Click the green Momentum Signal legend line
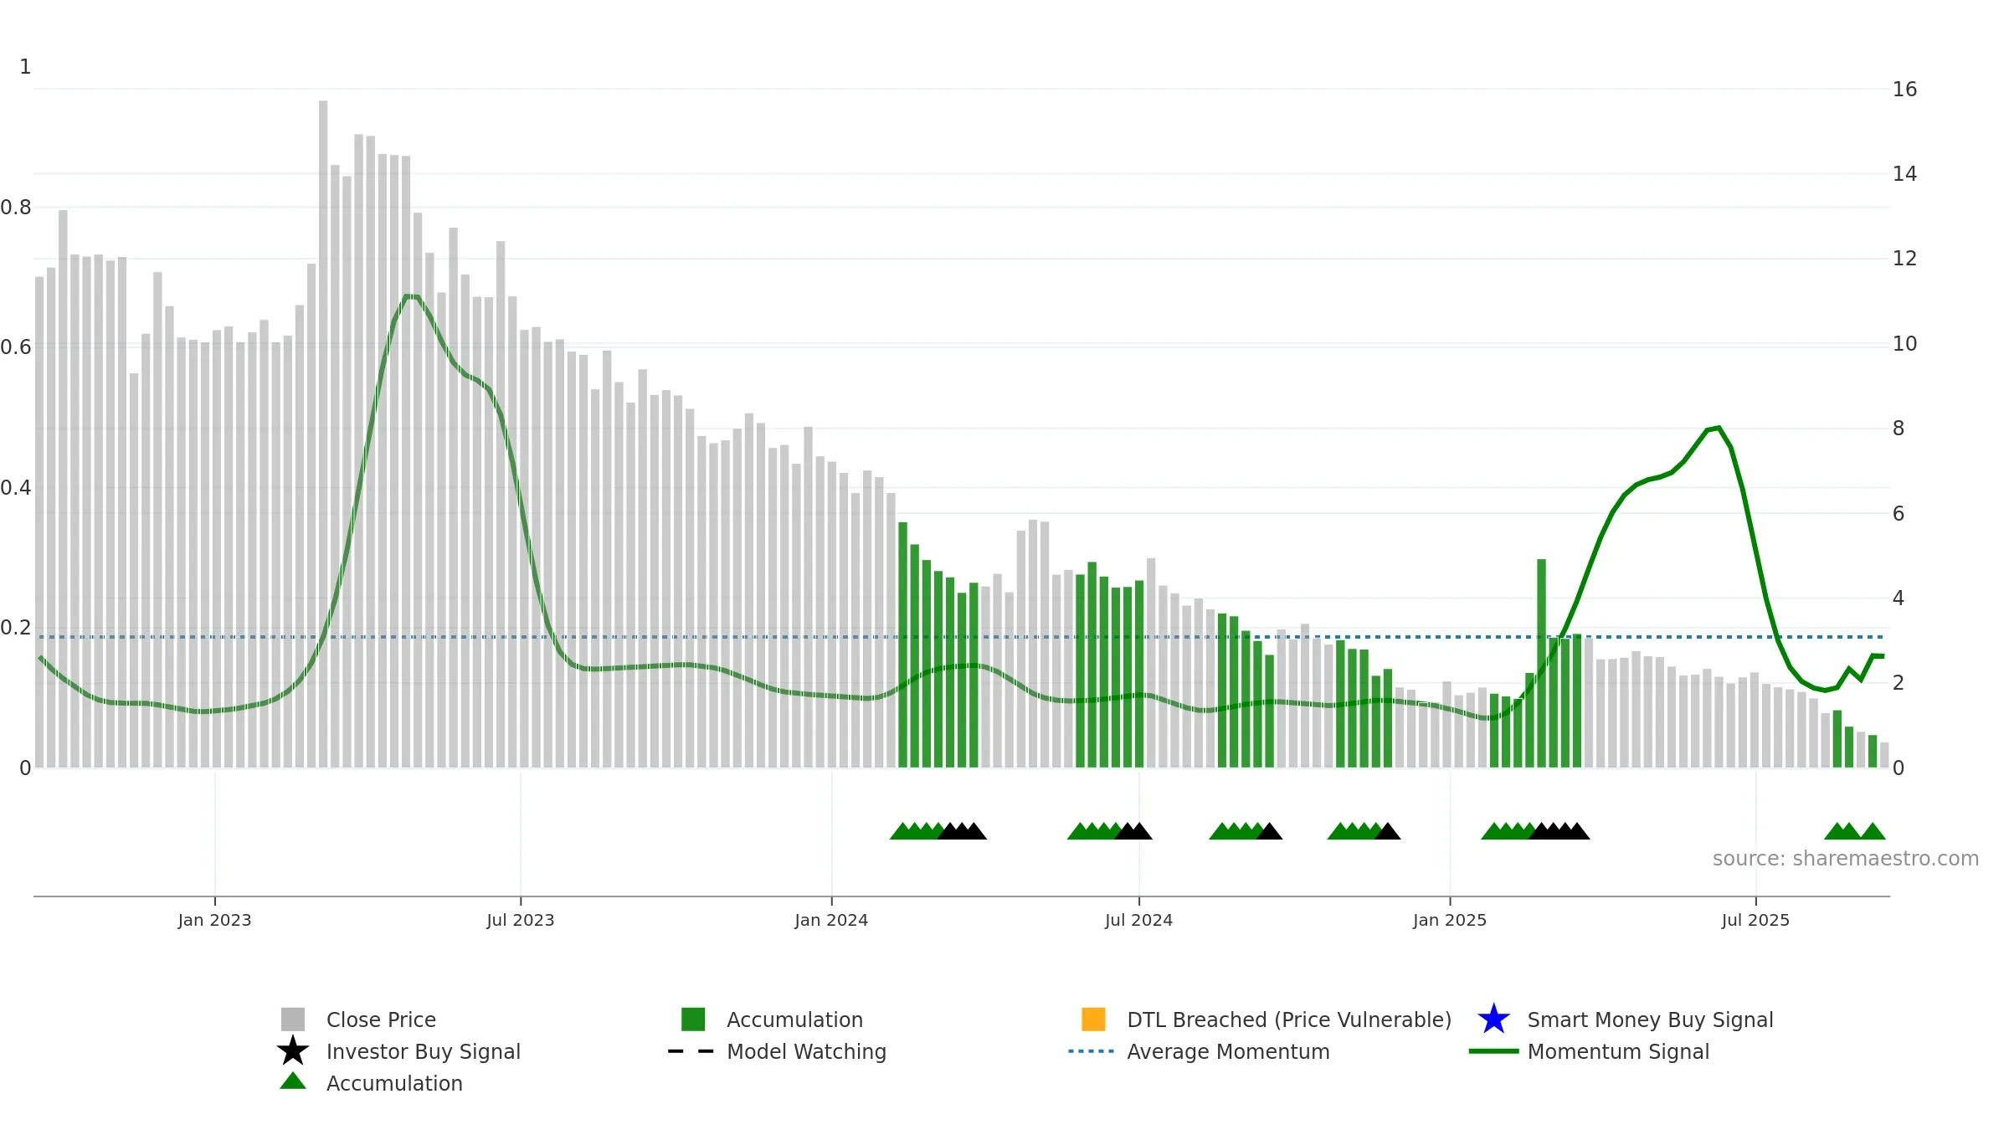 [1493, 1051]
